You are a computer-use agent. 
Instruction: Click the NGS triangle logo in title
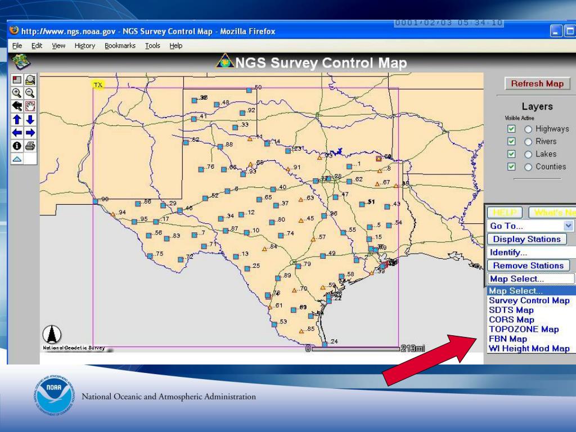[225, 61]
